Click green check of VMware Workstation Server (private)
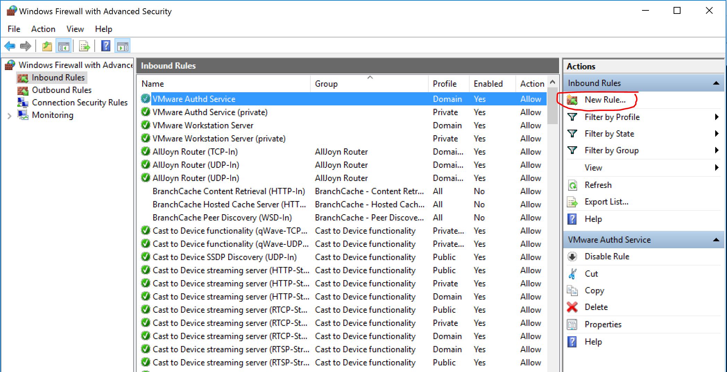Viewport: 727px width, 372px height. coord(146,138)
